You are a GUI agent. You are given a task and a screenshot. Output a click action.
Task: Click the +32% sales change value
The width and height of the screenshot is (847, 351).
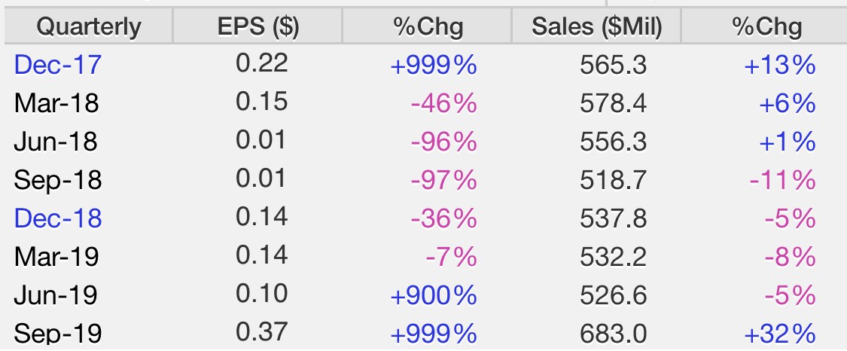click(x=779, y=334)
